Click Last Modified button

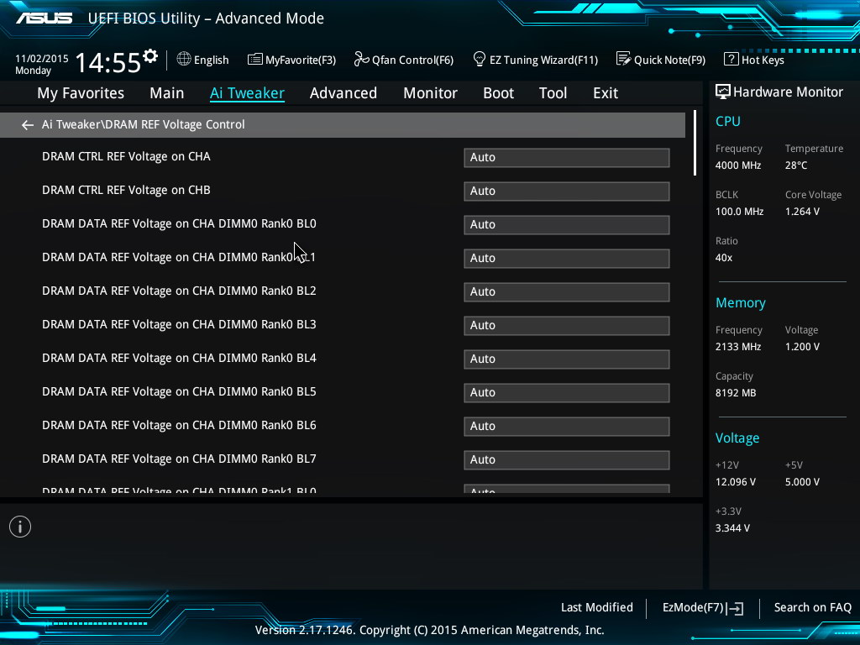[x=596, y=607]
